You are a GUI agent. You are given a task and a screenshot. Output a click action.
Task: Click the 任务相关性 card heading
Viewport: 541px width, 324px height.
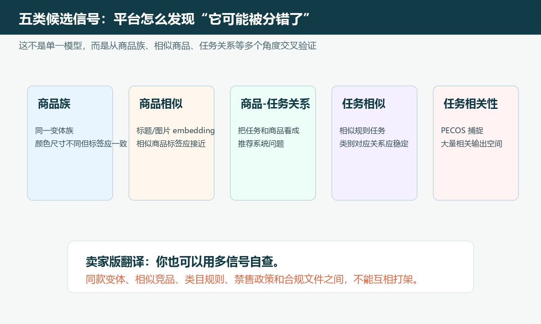tap(471, 104)
